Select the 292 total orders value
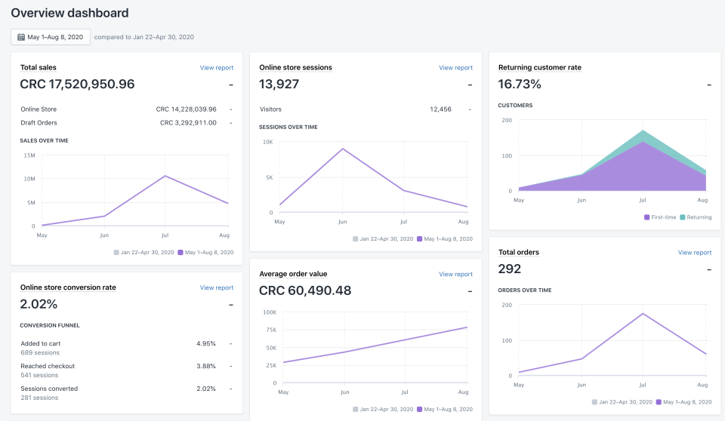Screen dimensions: 725x421 point(510,269)
